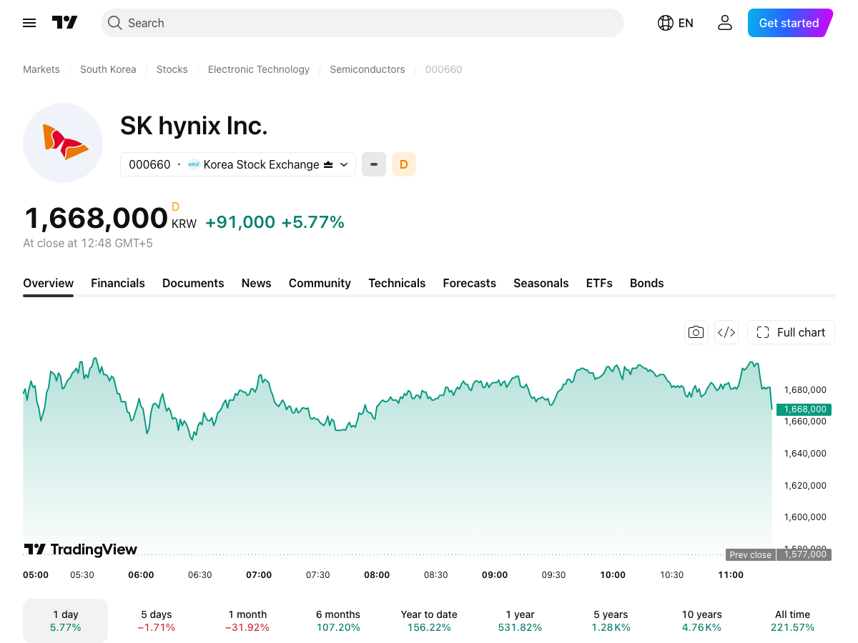Click the globe language icon

coord(665,23)
